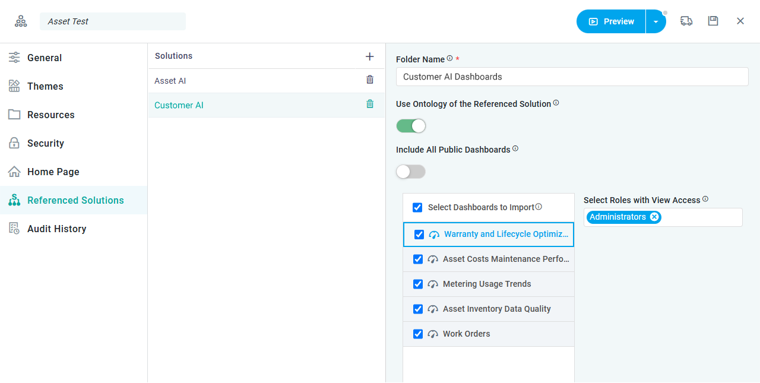Open the Security settings section

point(46,143)
